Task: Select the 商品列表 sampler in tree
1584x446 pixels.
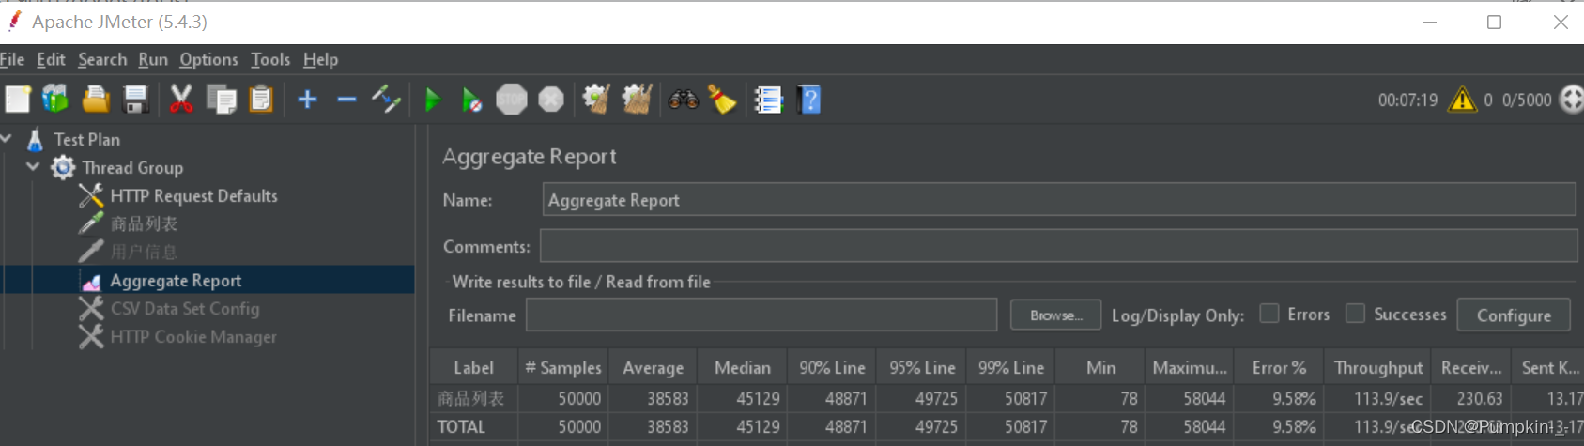Action: tap(144, 223)
